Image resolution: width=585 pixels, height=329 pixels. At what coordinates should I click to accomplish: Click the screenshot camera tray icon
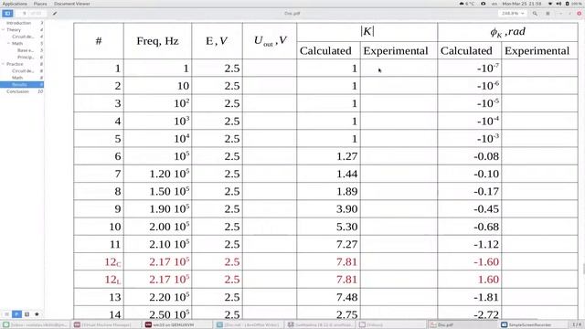click(x=484, y=4)
